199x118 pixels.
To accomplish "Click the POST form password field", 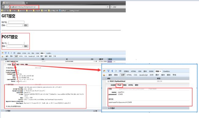I will (15, 46).
